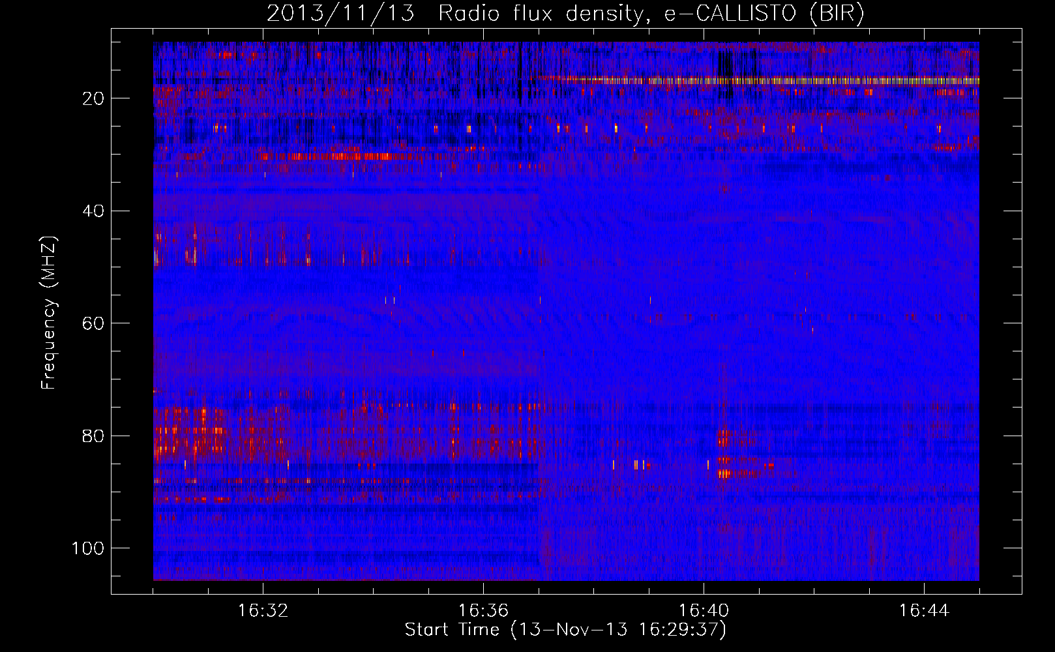Click the 100 MHz frequency tick label
Viewport: 1055px width, 652px height.
(x=88, y=548)
